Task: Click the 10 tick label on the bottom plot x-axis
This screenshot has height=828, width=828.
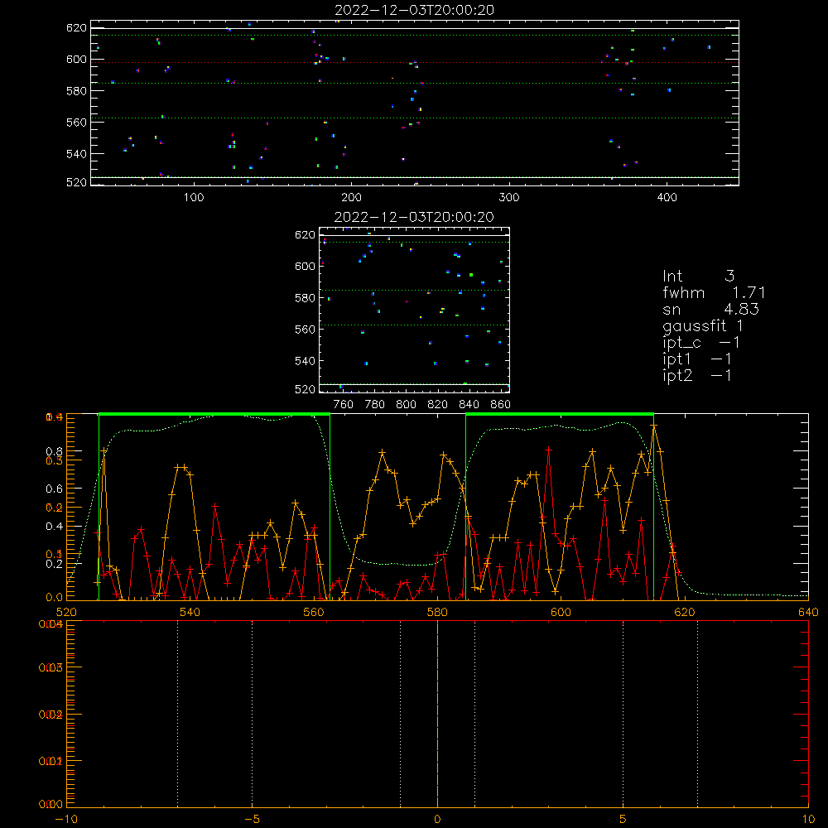Action: (x=808, y=820)
